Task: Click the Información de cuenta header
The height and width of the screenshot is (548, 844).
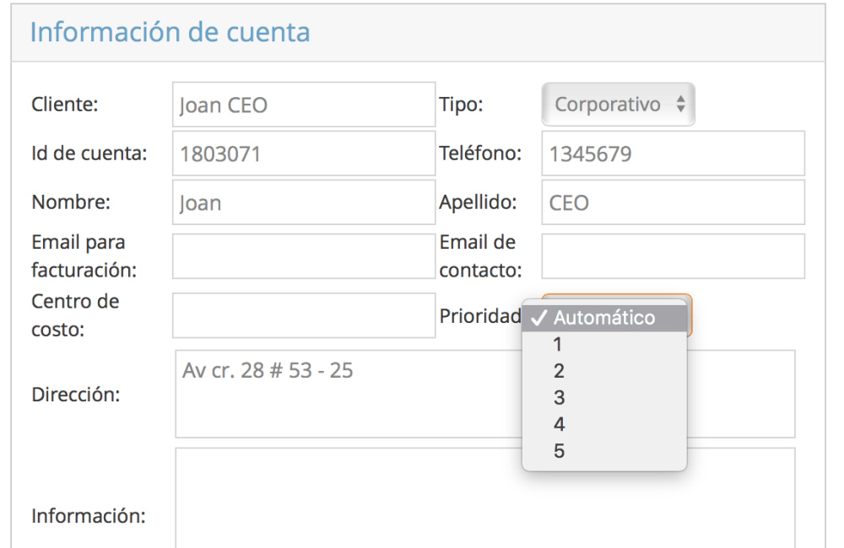Action: pos(170,32)
